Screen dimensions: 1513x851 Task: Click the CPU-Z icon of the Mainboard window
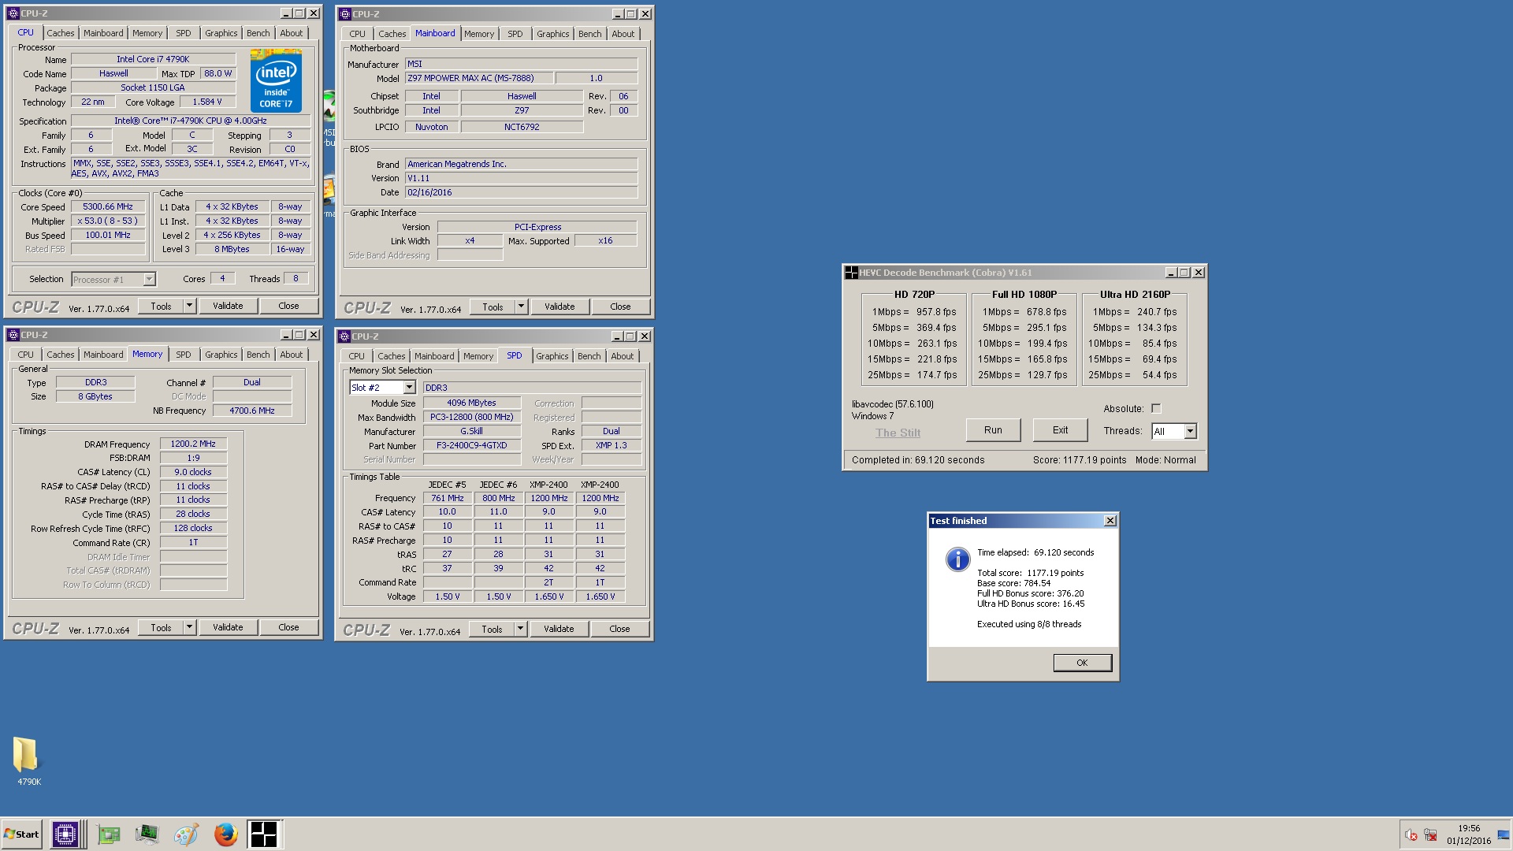[x=344, y=14]
